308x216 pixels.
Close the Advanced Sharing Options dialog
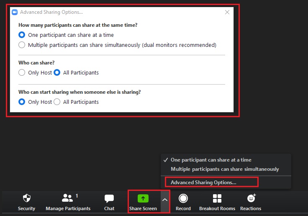coord(227,12)
